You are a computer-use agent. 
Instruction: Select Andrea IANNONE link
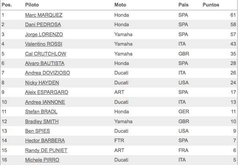(45, 102)
